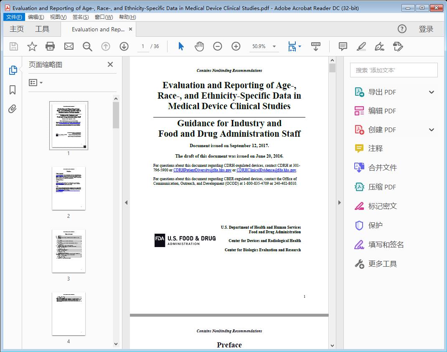This screenshot has height=352, width=447.
Task: Open the help question mark icon
Action: [402, 29]
